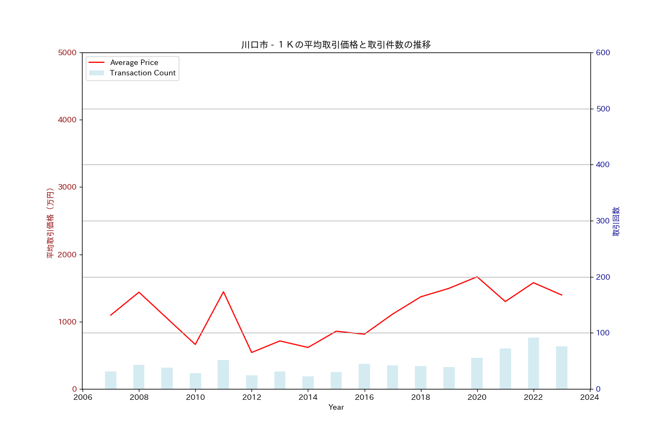
Task: Click the 2024 tick label on x-axis
Action: point(590,397)
